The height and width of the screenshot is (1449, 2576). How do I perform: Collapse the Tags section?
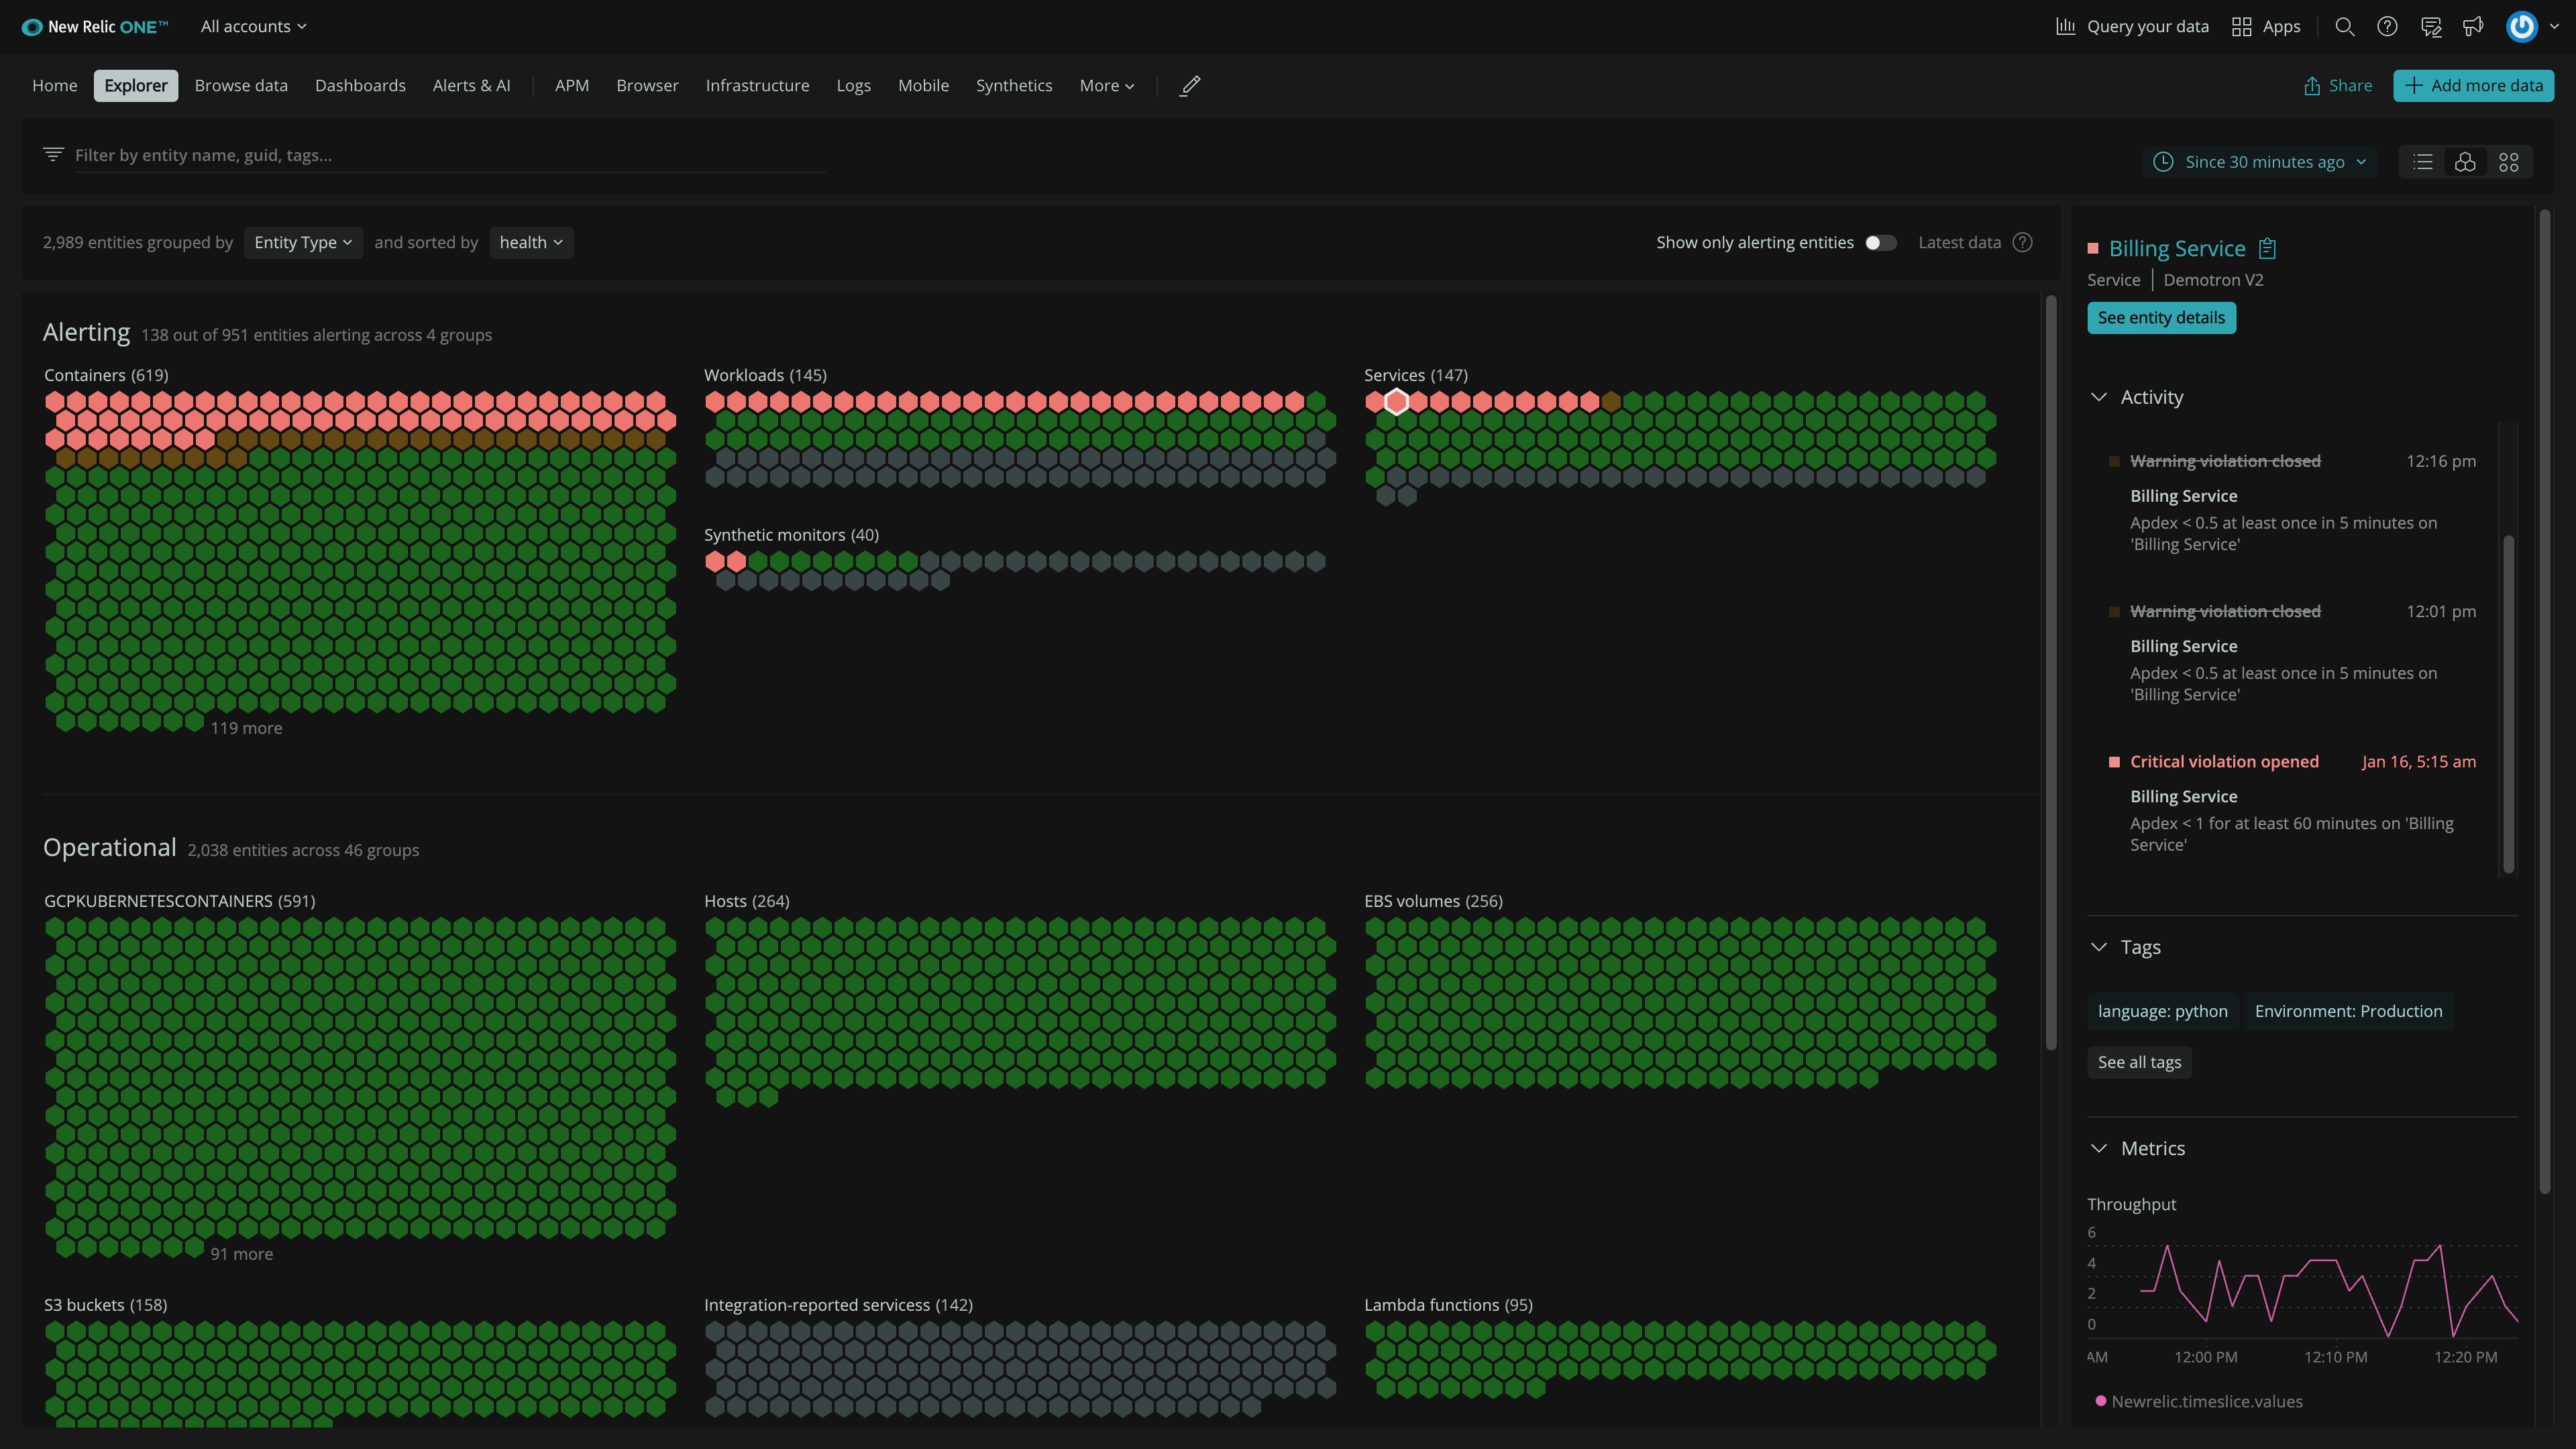pos(2098,947)
